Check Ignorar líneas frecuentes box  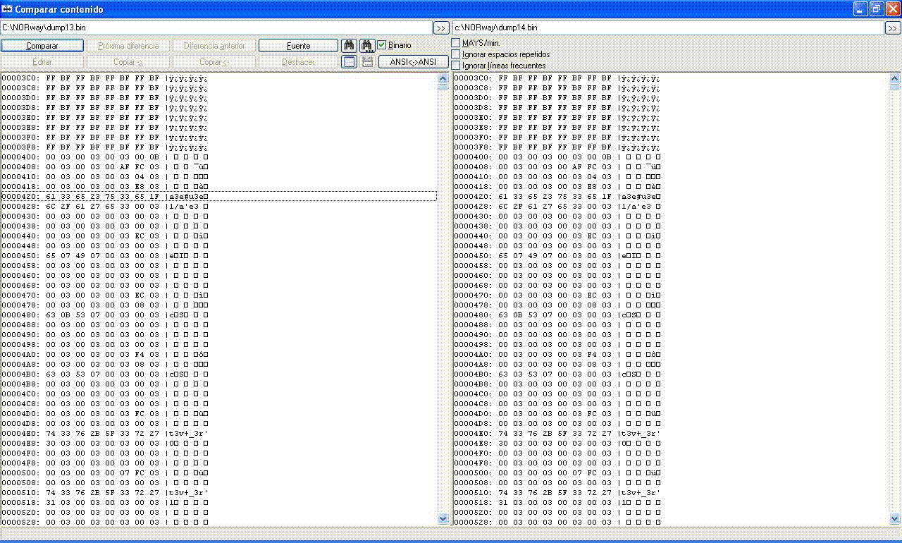(x=456, y=66)
